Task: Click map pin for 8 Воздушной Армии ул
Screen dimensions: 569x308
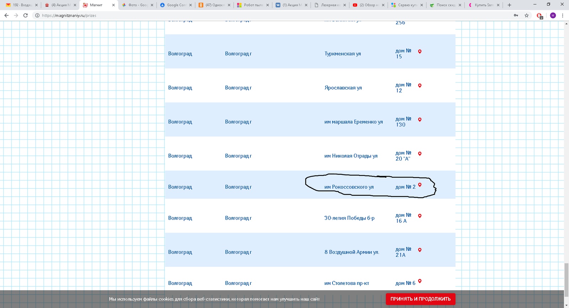Action: (x=420, y=250)
